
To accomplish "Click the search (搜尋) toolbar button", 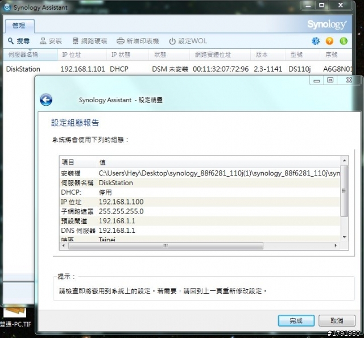I will (19, 41).
